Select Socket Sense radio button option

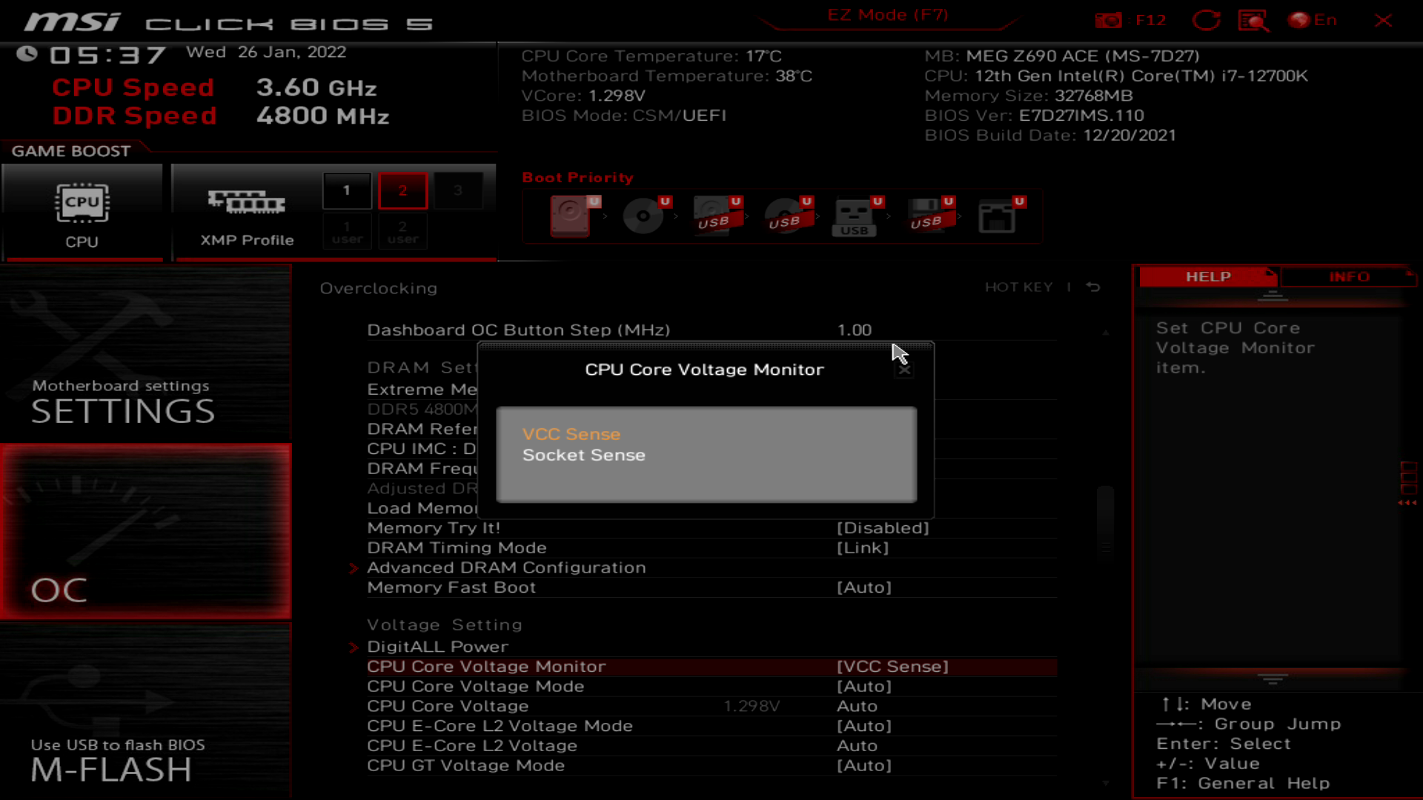[x=583, y=454]
